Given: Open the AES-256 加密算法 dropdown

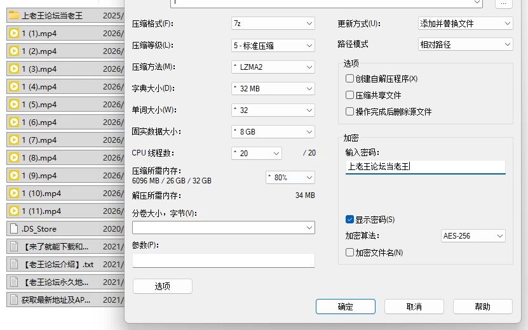Looking at the screenshot, I should tap(473, 236).
